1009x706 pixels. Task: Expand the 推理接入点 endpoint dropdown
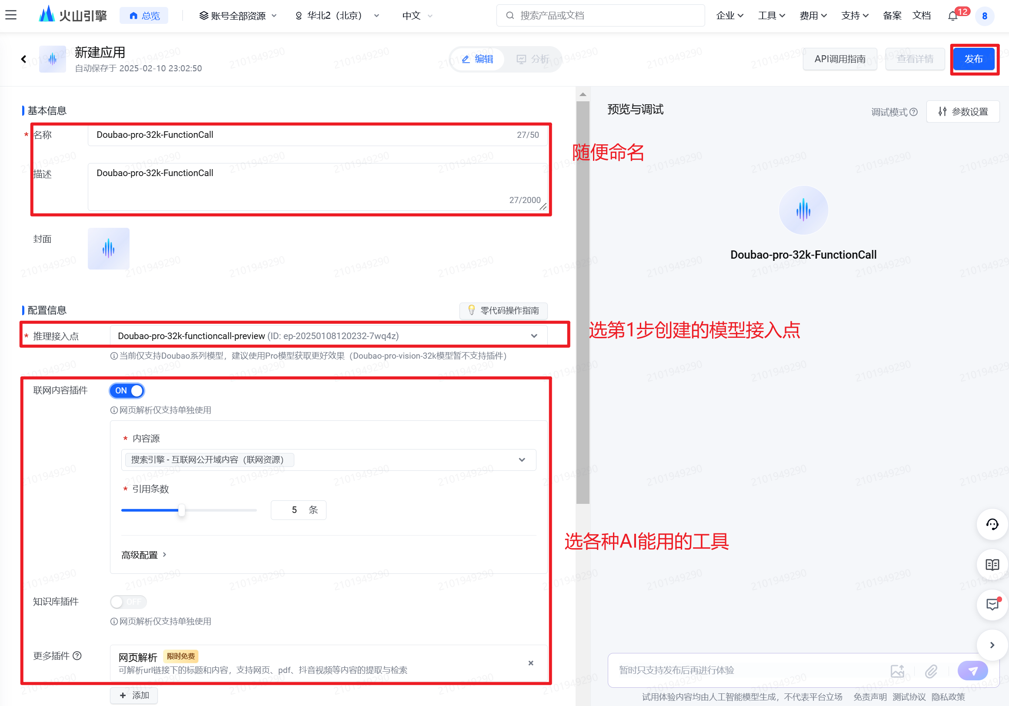328,336
